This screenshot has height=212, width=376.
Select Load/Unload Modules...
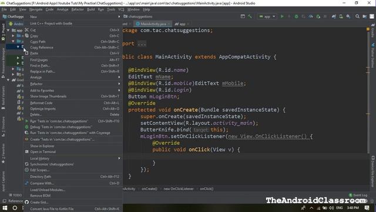[x=73, y=190]
